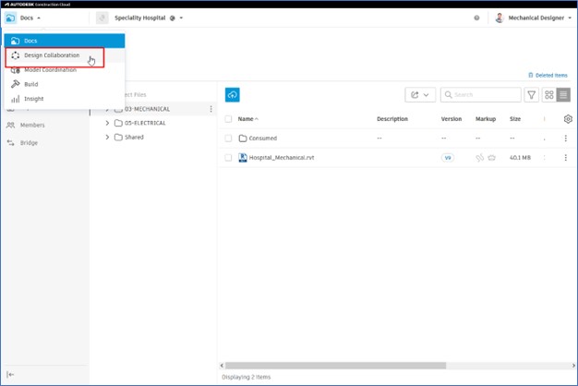Open more options for Hospital_Mechanical.rvt row

tap(566, 158)
